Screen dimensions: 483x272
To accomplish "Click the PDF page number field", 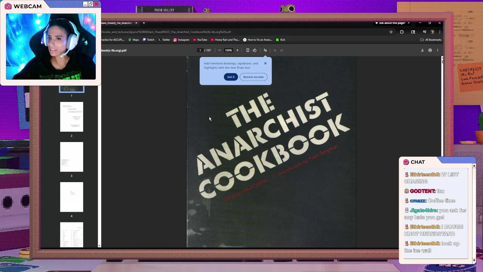I will tap(200, 50).
